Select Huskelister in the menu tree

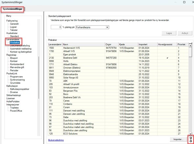click(x=12, y=33)
